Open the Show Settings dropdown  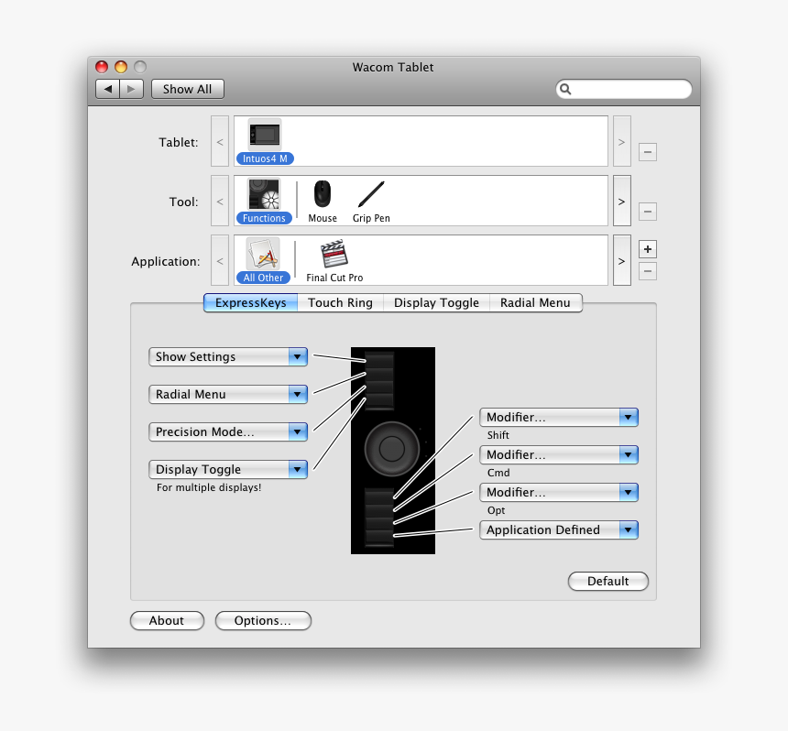tap(228, 356)
